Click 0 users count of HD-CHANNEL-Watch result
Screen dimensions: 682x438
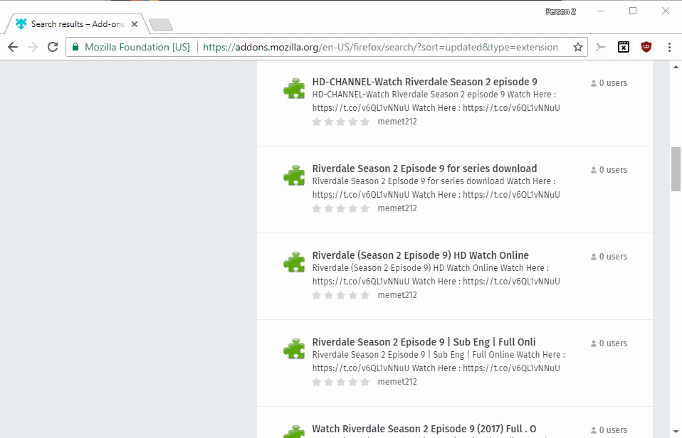click(x=609, y=83)
